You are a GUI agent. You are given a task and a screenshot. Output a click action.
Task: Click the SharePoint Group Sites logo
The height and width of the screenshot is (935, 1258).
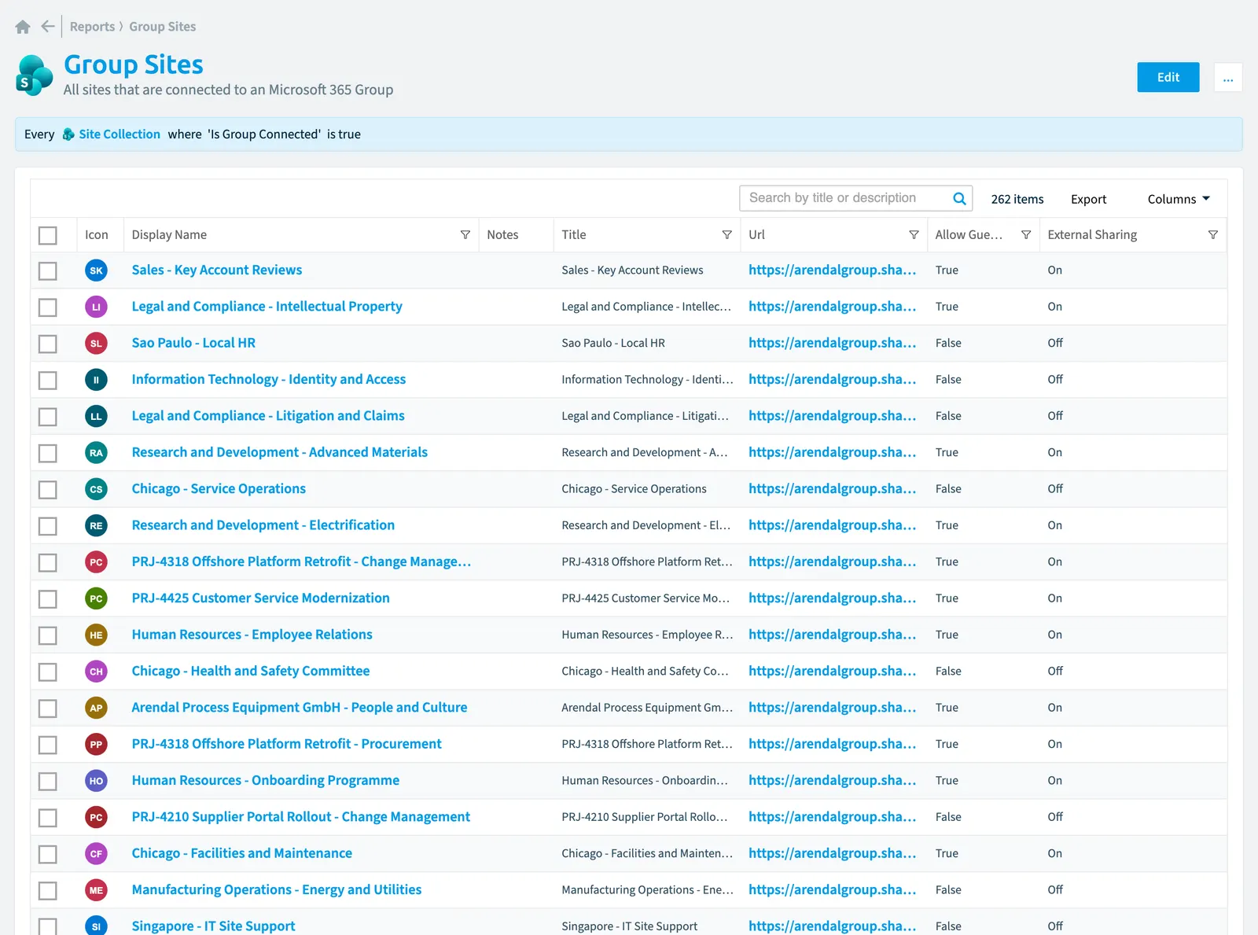[35, 75]
